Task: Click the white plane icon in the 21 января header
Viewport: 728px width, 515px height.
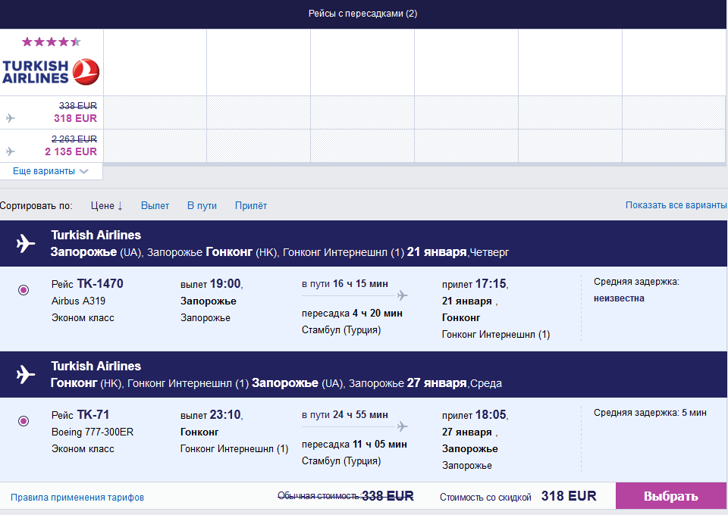Action: coord(26,244)
